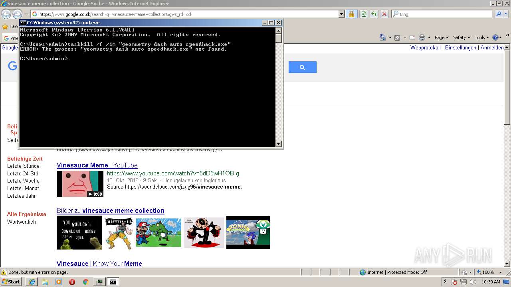
Task: Click the Internet Explorer taskbar icon
Action: [x=32, y=282]
